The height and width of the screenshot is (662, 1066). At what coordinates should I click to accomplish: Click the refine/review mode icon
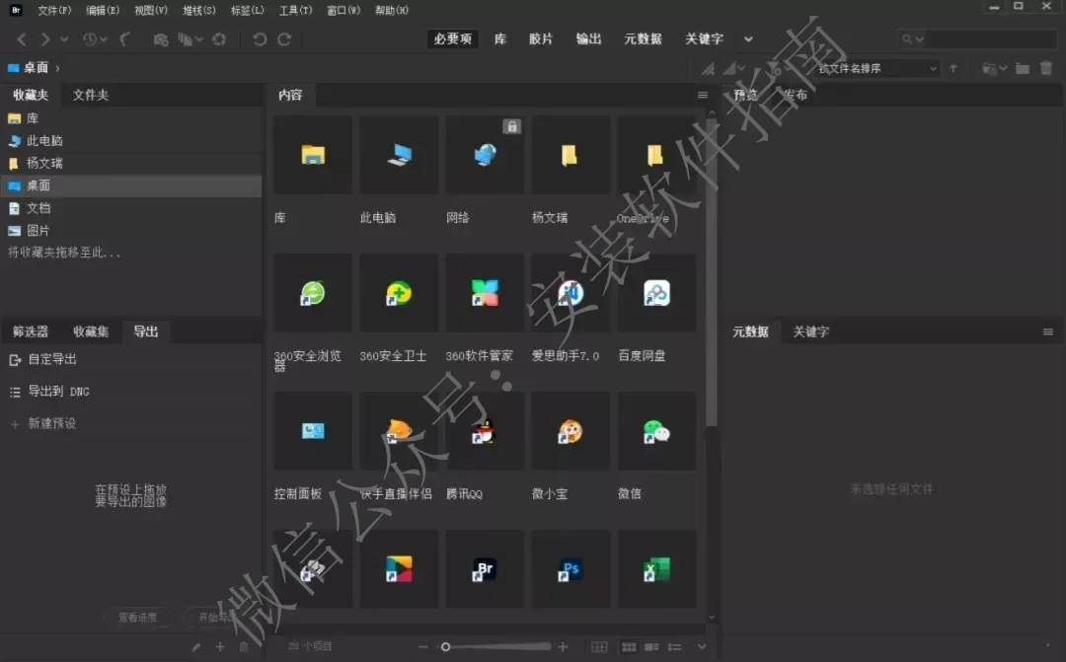[x=185, y=39]
